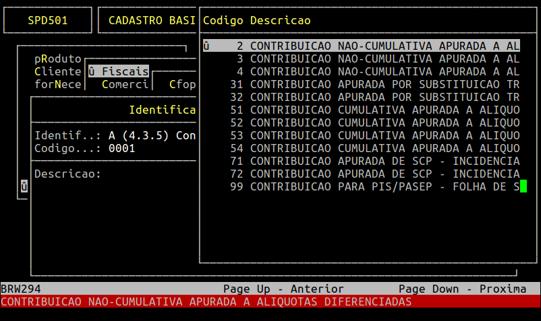Click the û marker beside code 2
Image resolution: width=541 pixels, height=321 pixels.
coord(206,46)
